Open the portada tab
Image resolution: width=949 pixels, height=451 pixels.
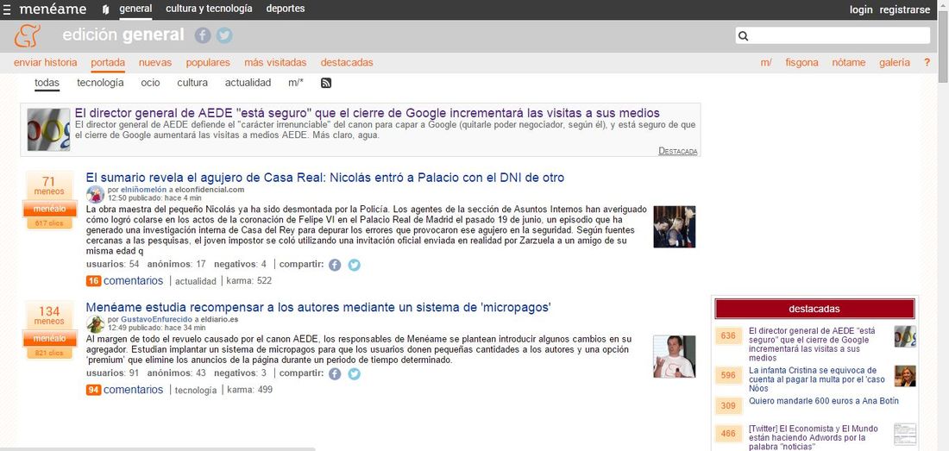click(x=108, y=62)
